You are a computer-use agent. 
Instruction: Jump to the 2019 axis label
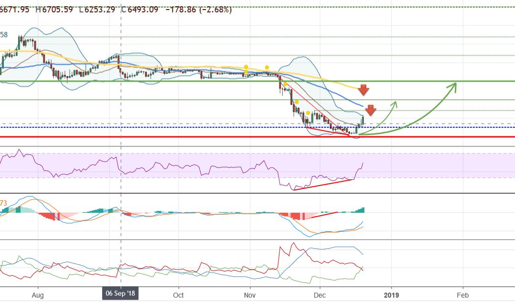(x=391, y=294)
